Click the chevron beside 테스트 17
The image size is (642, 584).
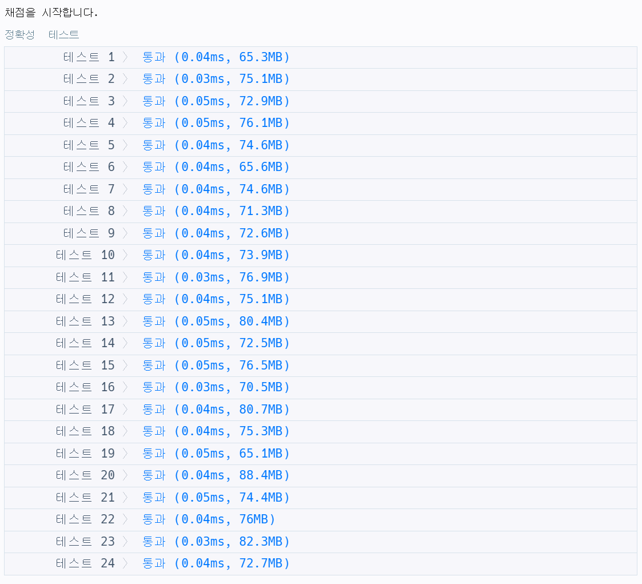125,409
